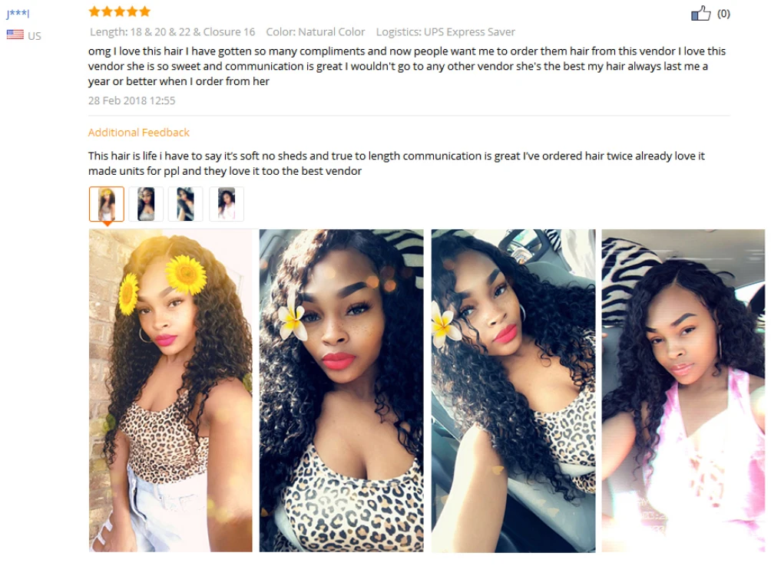Click the orange selected-thumbnail arrow marker
Screen dimensions: 771x566
(x=107, y=224)
